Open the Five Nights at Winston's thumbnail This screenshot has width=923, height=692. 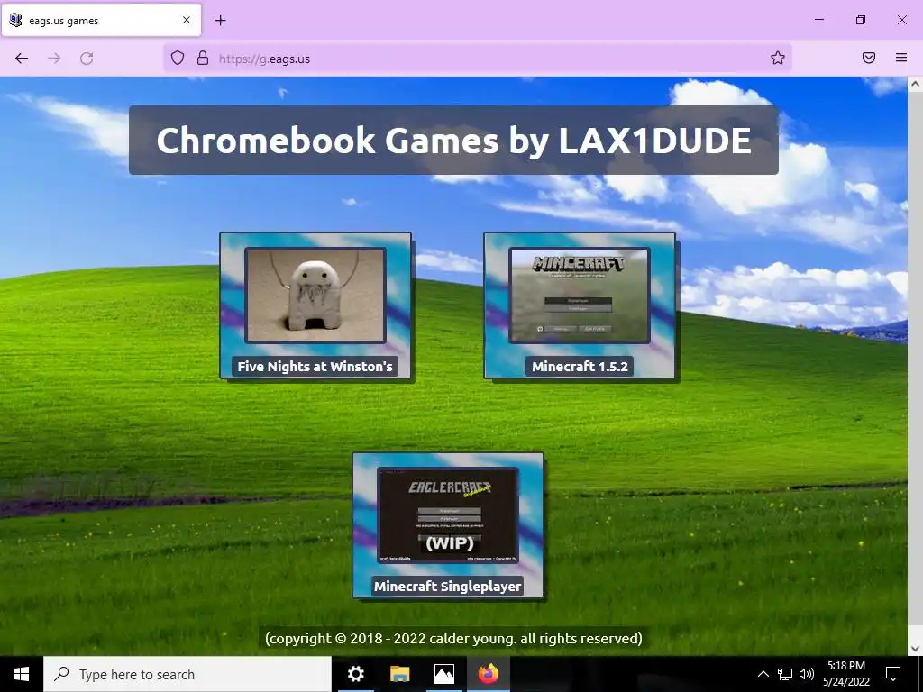315,295
